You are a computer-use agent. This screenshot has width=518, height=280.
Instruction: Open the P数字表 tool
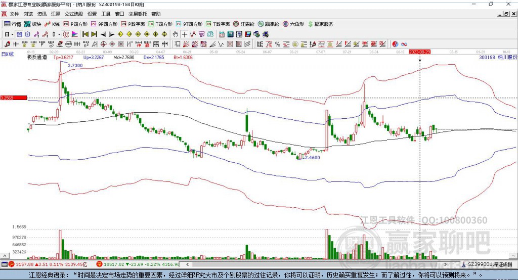tap(133, 24)
